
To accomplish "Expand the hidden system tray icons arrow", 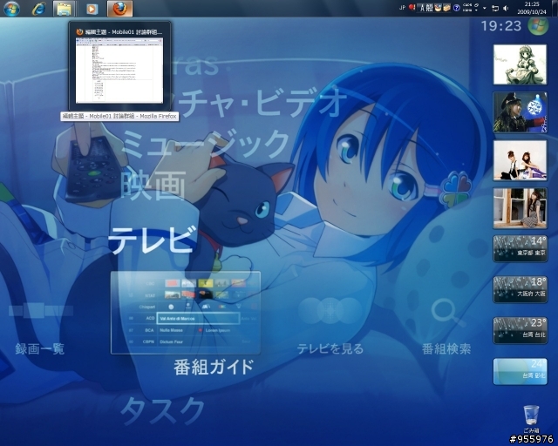I will (485, 8).
